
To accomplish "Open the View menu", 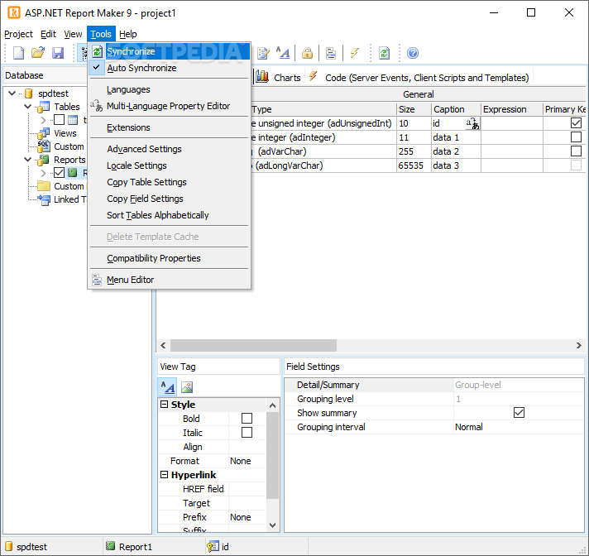I will pos(73,34).
